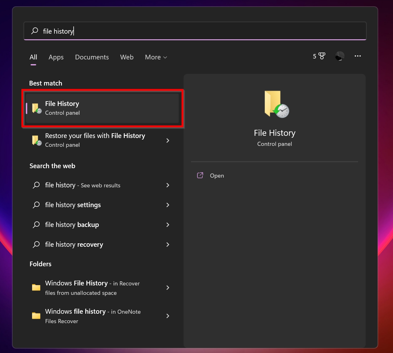Select 'Restore your files with File History'
The image size is (393, 353).
[102, 140]
